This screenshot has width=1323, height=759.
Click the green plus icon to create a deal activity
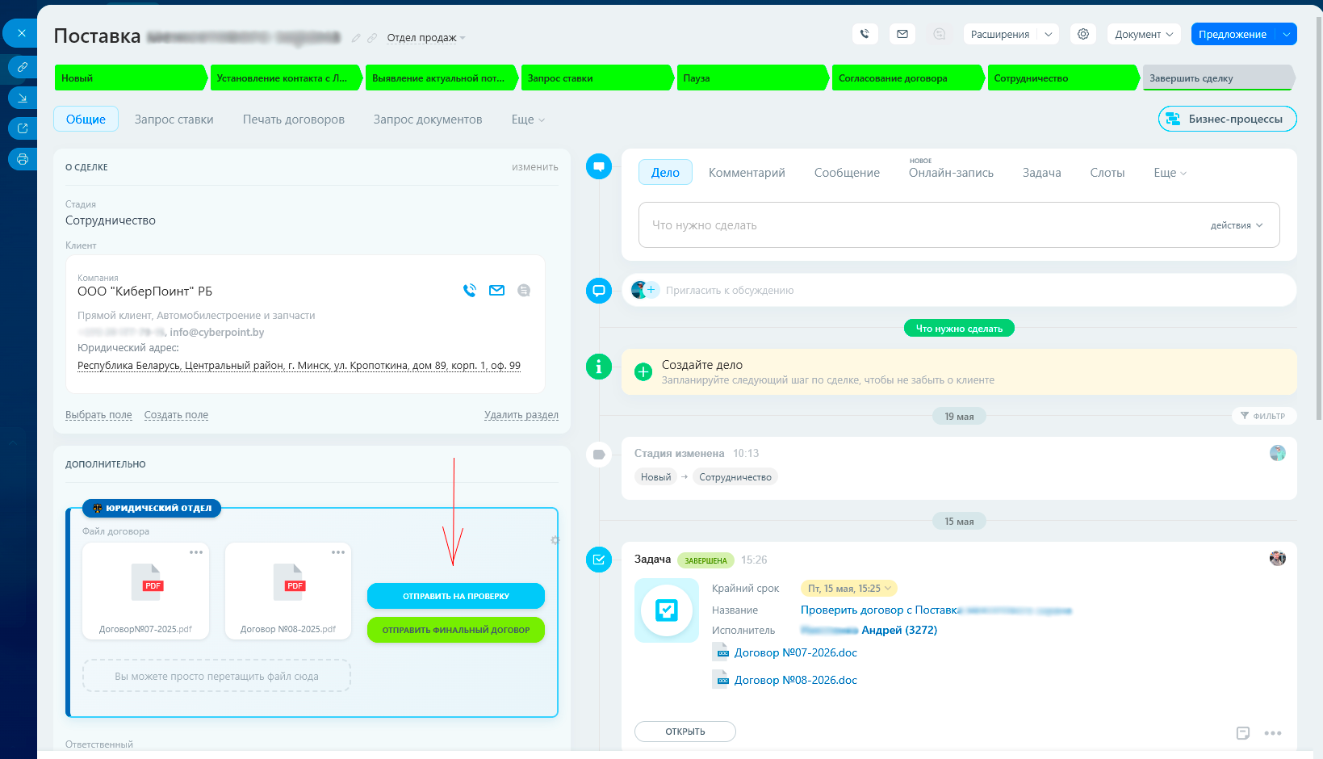coord(643,371)
